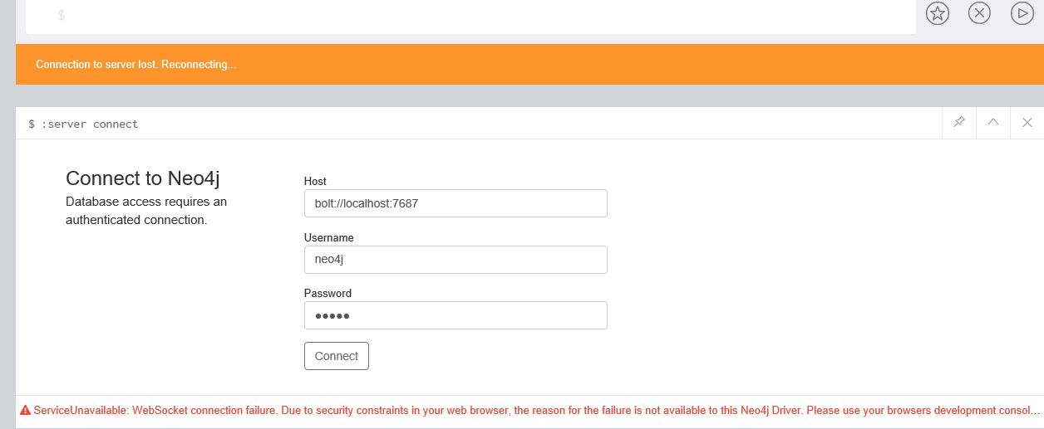
Task: Click the ServiceUnavailable error message
Action: [536, 410]
